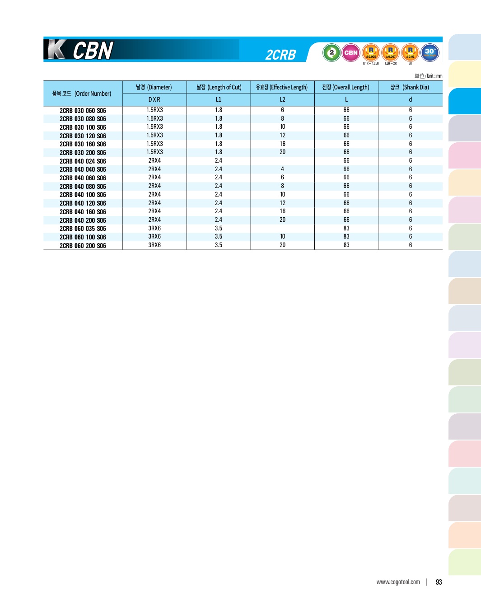Screen dimensions: 481x609
Task: Click the 2CRB series title
Action: [x=280, y=55]
